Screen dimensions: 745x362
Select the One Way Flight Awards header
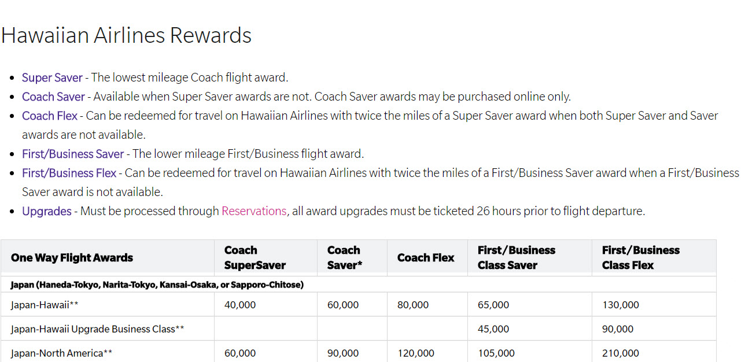pos(72,258)
